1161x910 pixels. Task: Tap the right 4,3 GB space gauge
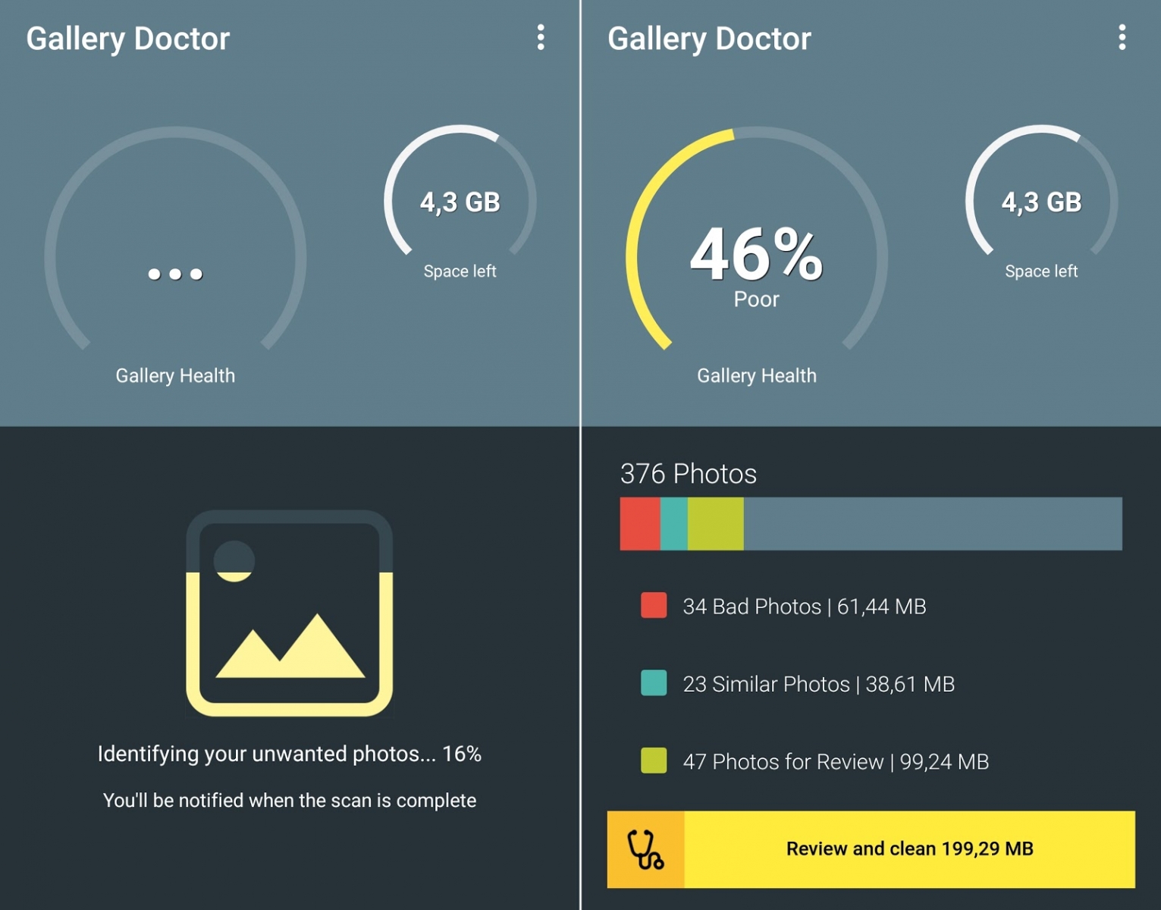coord(1041,202)
